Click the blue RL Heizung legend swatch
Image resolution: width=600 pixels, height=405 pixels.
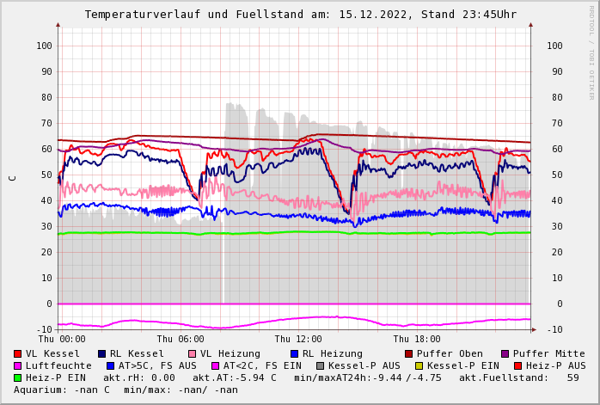tap(294, 354)
